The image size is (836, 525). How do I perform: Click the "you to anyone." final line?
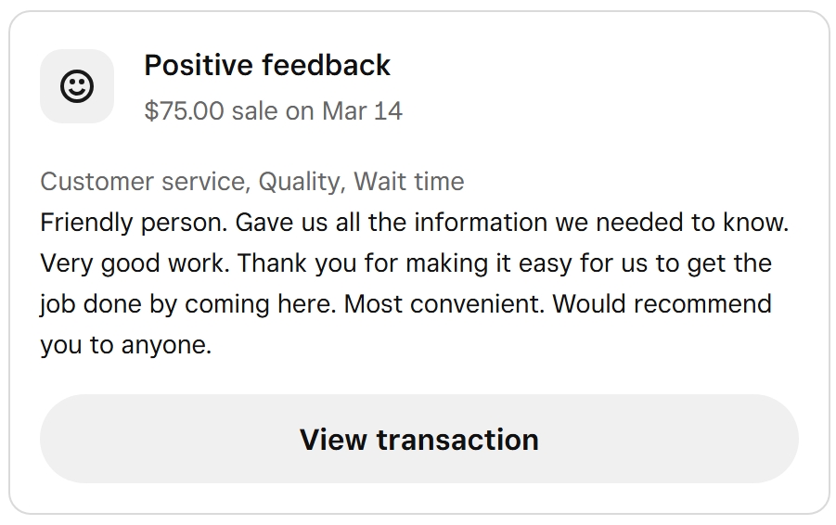coord(126,345)
